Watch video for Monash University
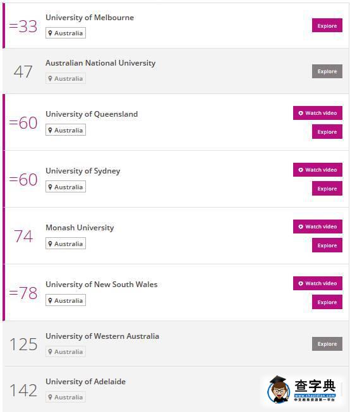This screenshot has height=412, width=350. 318,227
